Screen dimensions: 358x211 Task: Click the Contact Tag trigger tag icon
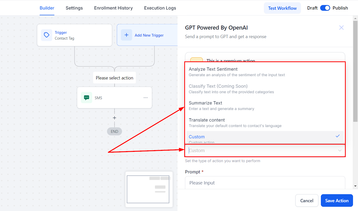point(47,35)
